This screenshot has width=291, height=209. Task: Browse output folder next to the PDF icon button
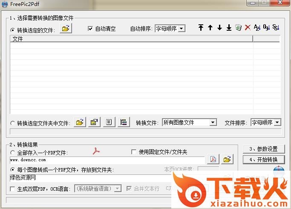227,159
